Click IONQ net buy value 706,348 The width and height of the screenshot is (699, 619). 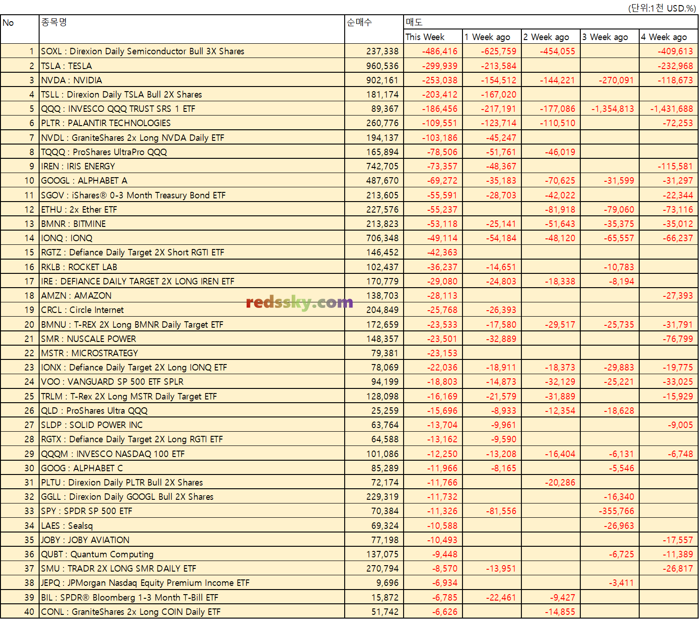pyautogui.click(x=382, y=238)
